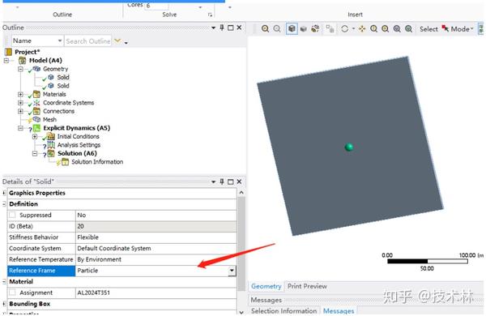
Task: Collapse the Solution (A6) branch
Action: click(x=35, y=153)
